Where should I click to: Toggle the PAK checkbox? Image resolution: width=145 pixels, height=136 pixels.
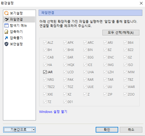[x=65, y=79]
